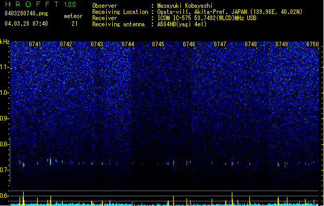324x206 pixels.
Task: Click the observer name Masayuki Kobayashi
Action: coord(185,6)
